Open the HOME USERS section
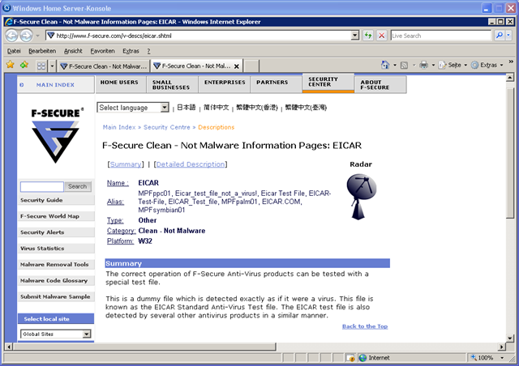 [x=121, y=84]
